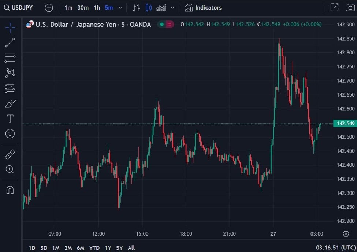Click the 09:00 time axis label
This screenshot has height=252, width=357.
click(x=55, y=234)
